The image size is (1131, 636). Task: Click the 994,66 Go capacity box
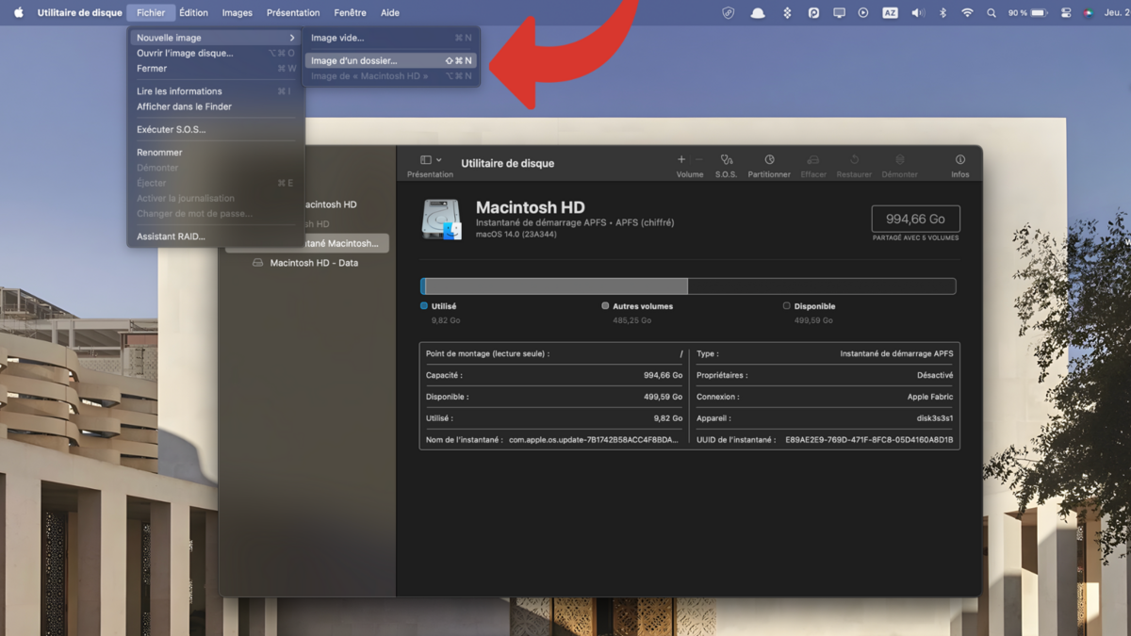click(916, 219)
